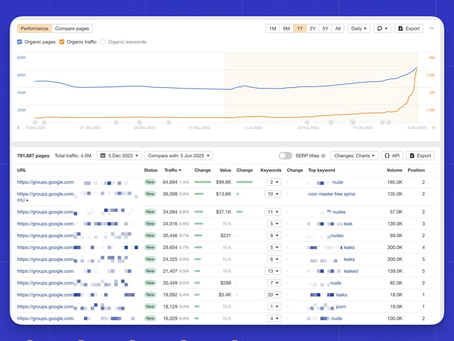454x341 pixels.
Task: Sort by the Traffic column header
Action: click(173, 170)
